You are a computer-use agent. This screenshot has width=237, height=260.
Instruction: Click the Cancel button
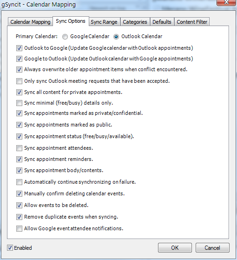point(212,248)
